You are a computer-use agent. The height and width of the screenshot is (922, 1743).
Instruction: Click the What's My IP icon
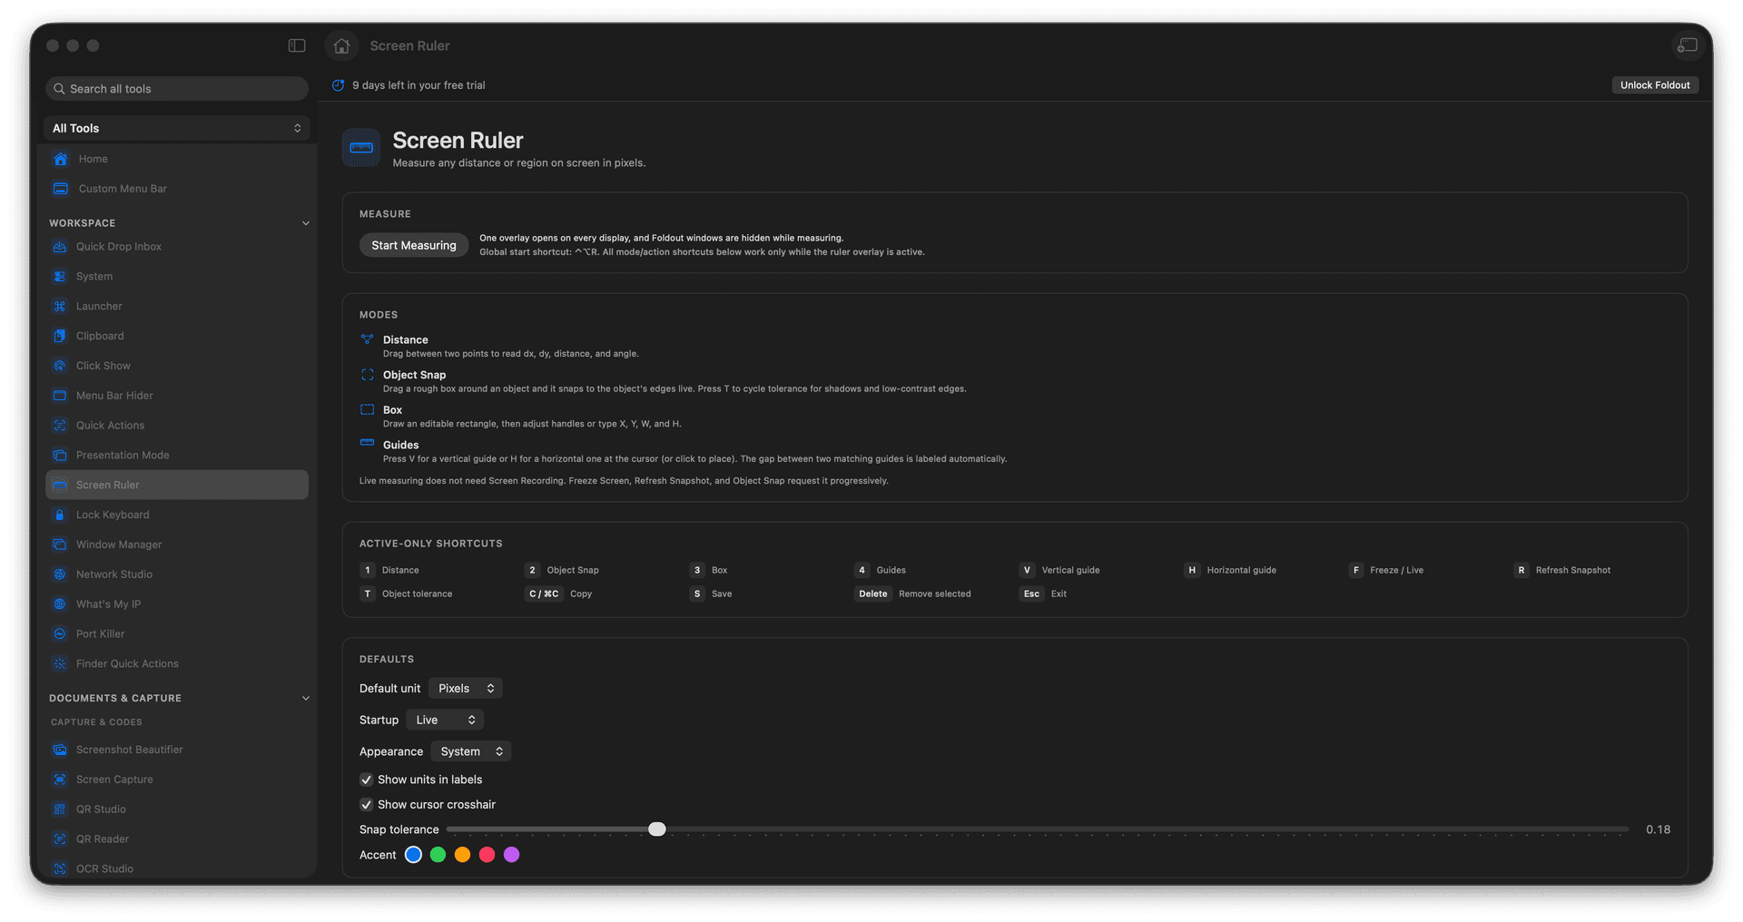point(60,604)
